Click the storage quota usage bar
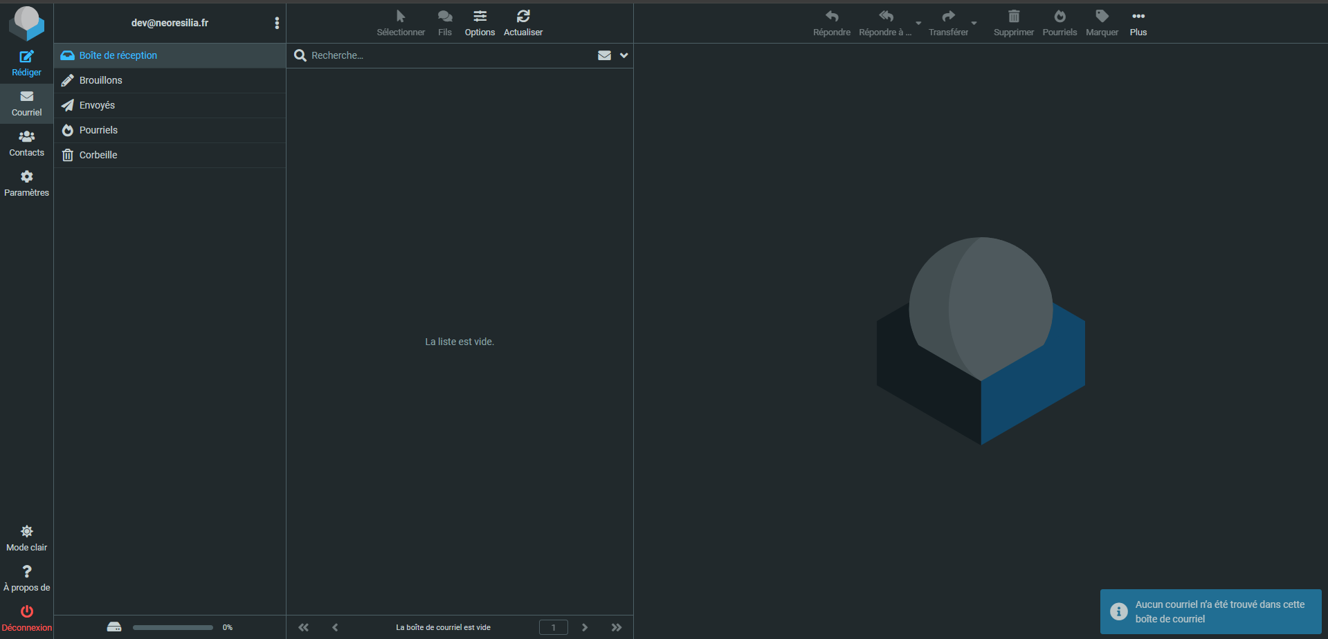Screen dimensions: 1328x639 click(x=173, y=627)
